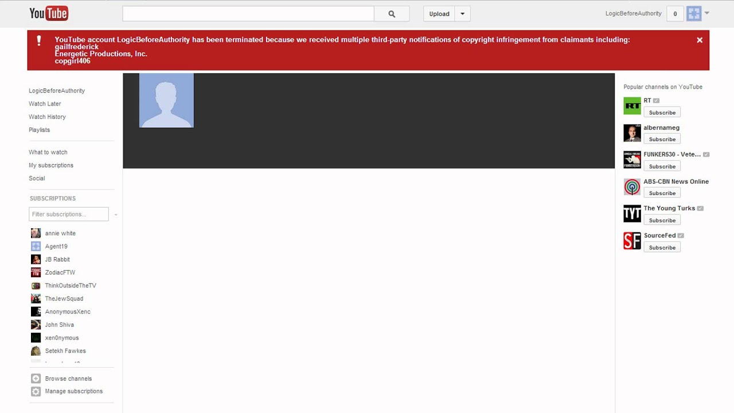Click the RT channel logo
Viewport: 734px width, 413px height.
pyautogui.click(x=632, y=106)
